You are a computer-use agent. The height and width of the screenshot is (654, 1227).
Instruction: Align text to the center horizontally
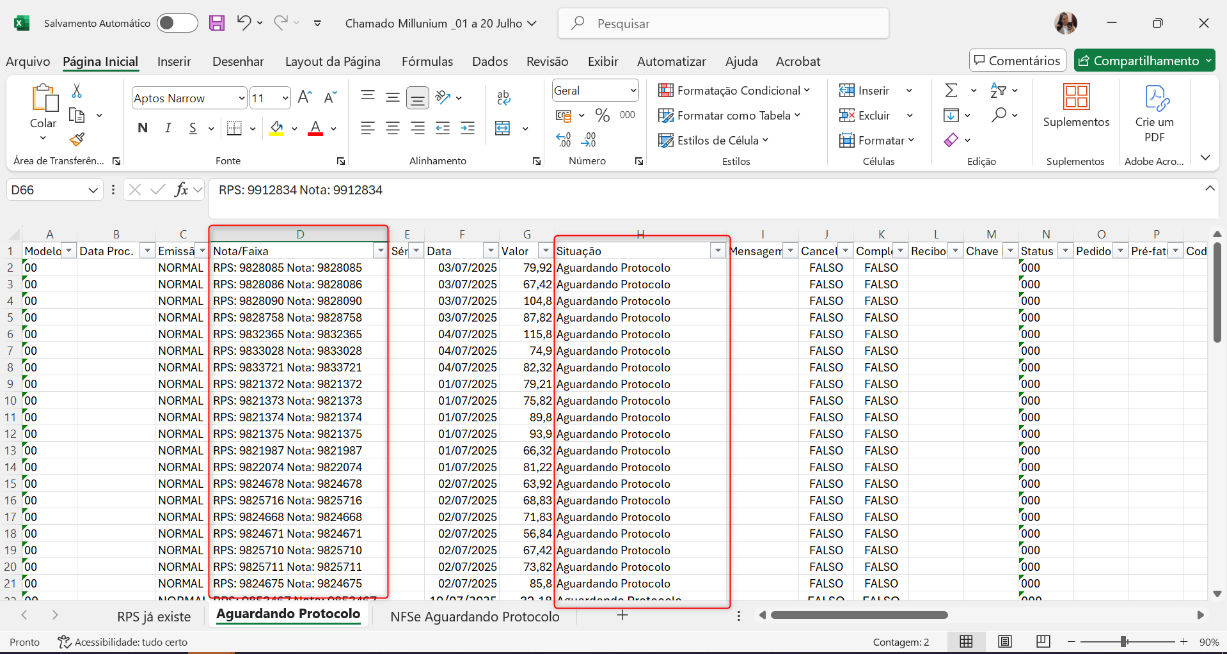(393, 128)
